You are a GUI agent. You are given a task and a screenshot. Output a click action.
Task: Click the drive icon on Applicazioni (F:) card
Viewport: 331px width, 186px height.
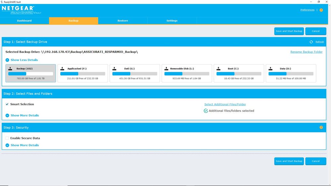pos(62,69)
